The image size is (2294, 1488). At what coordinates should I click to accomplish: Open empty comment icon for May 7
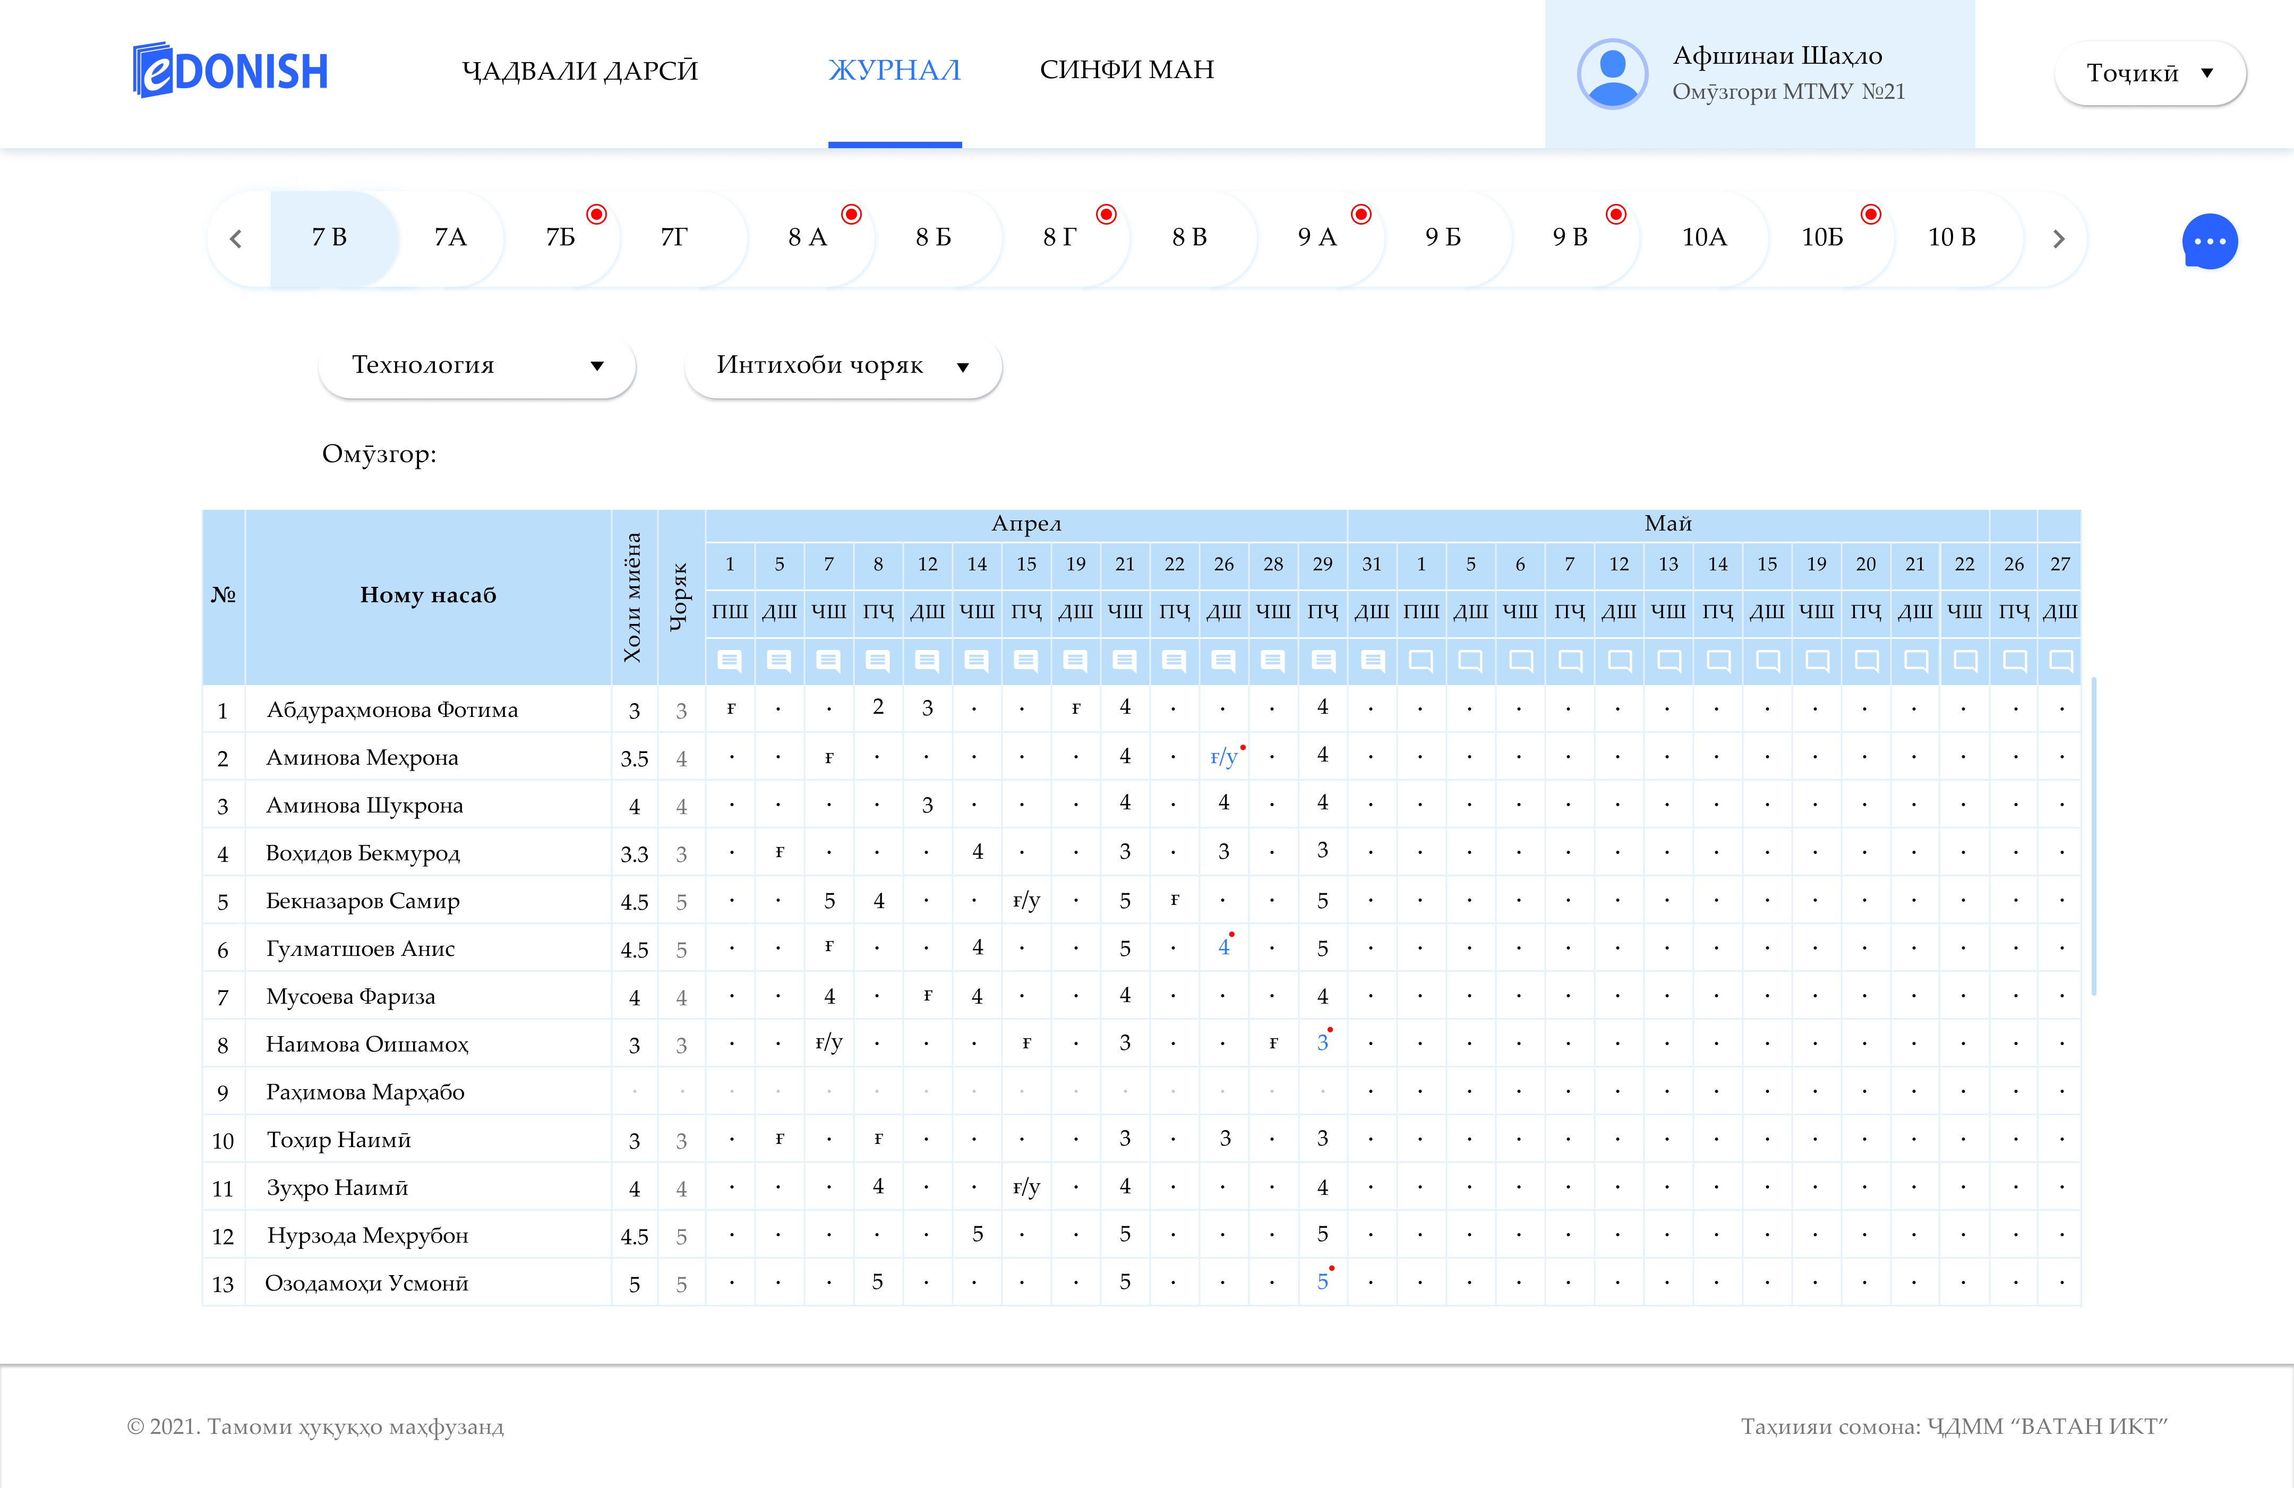(x=1569, y=661)
